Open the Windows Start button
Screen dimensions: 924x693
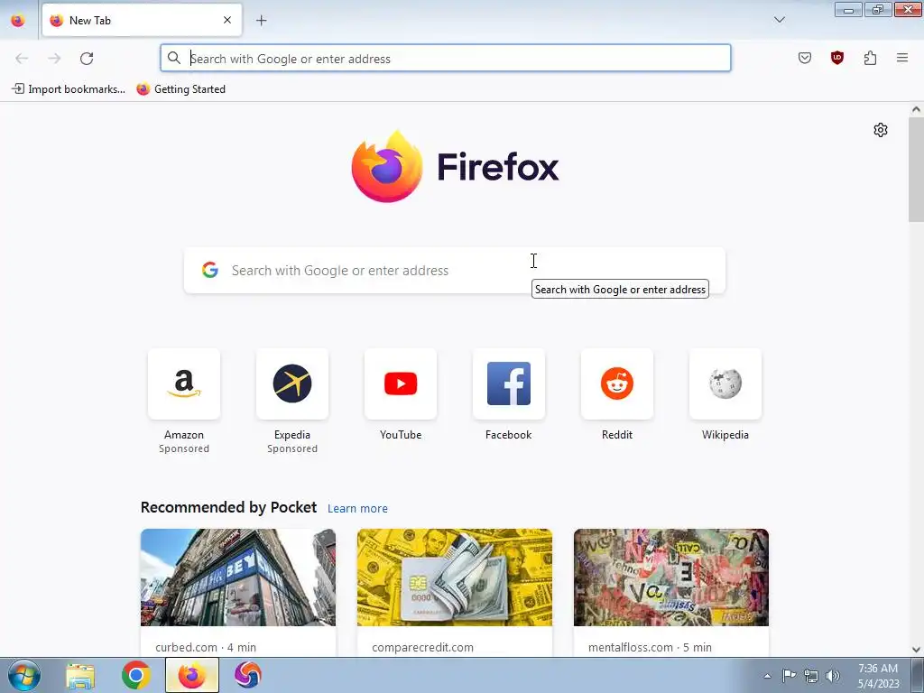23,675
